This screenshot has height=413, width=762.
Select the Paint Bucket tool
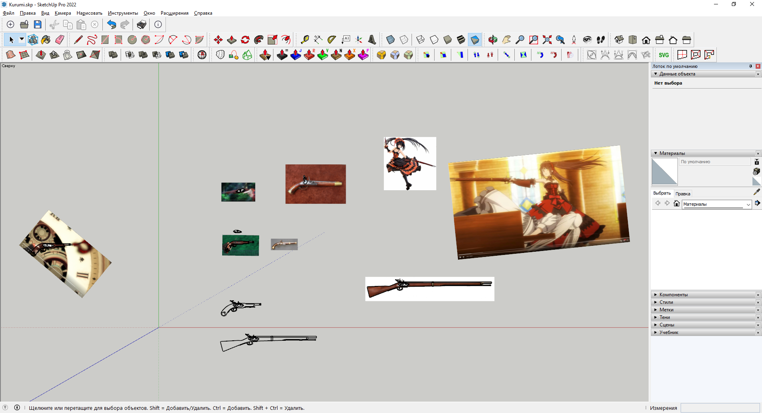click(x=46, y=40)
